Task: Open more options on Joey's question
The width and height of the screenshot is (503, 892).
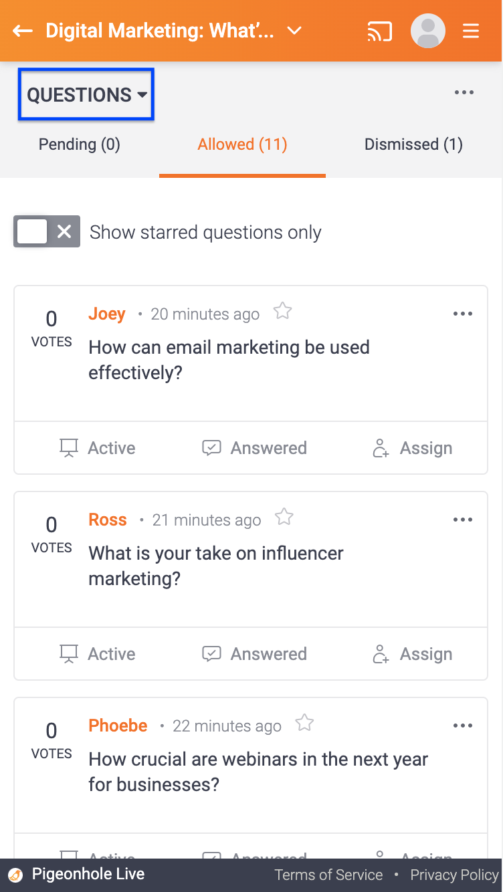Action: coord(463,314)
